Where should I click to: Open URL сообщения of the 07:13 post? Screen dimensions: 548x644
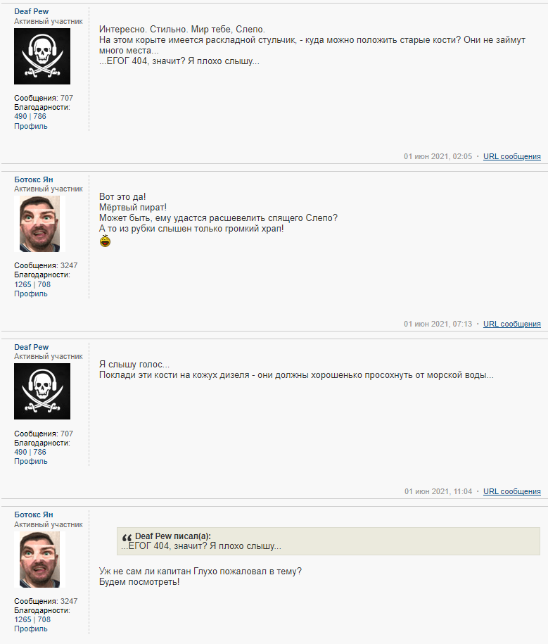(x=512, y=324)
